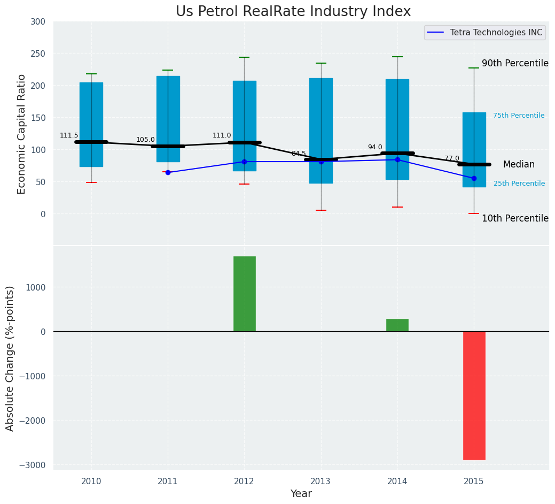Screen dimensions: 555x504
Task: Click the blue Tetra data point for 2011
Action: 168,172
